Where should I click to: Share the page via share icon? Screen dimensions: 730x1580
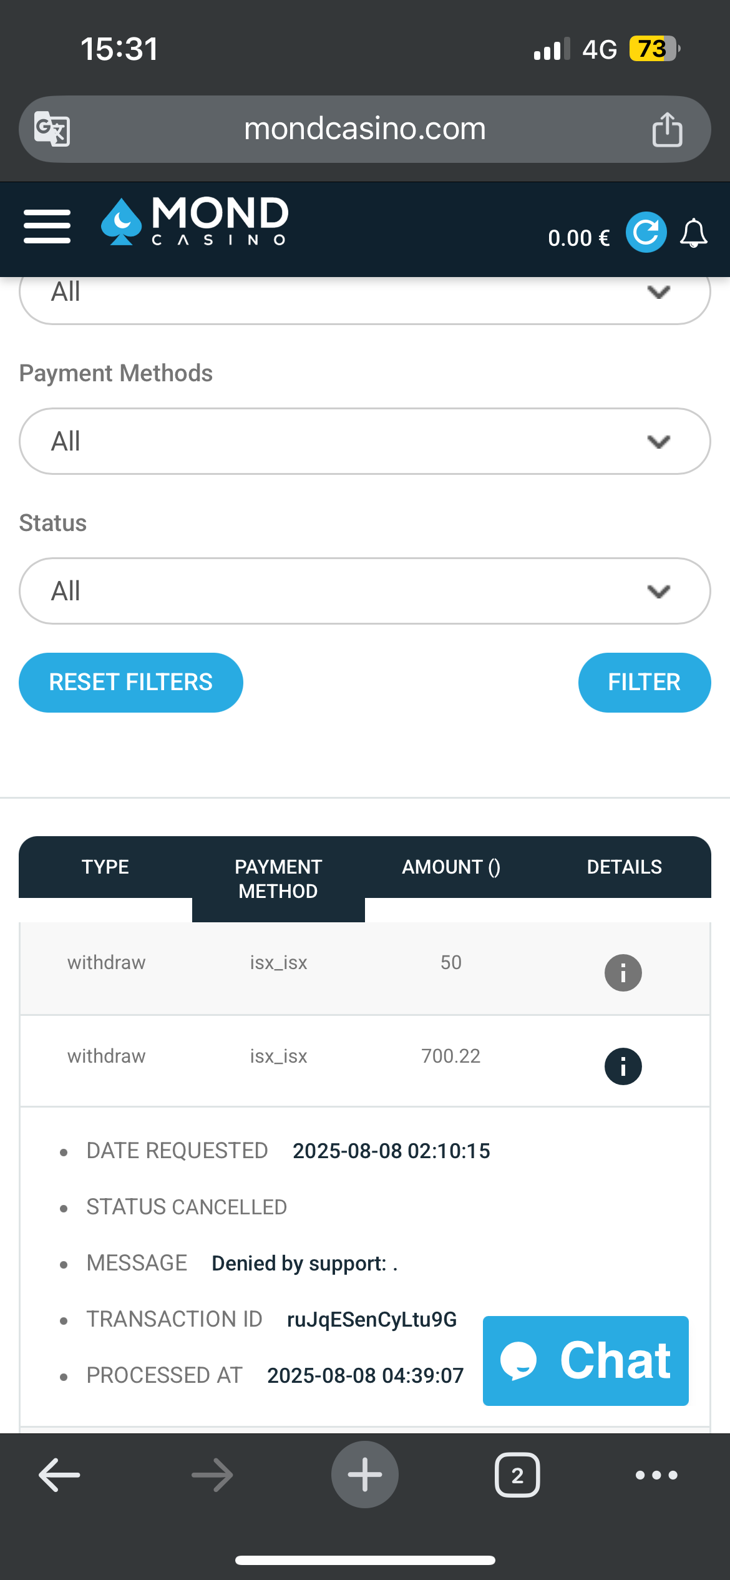click(667, 130)
